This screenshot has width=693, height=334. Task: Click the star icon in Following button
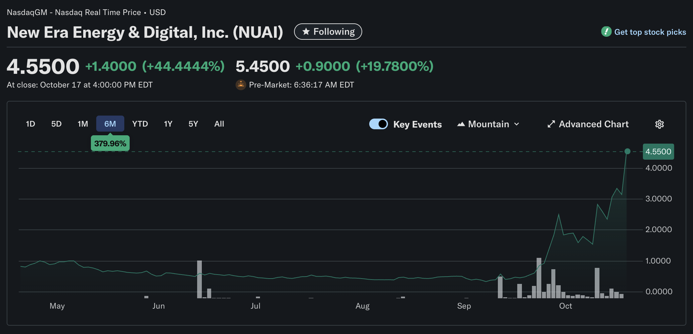coord(306,32)
